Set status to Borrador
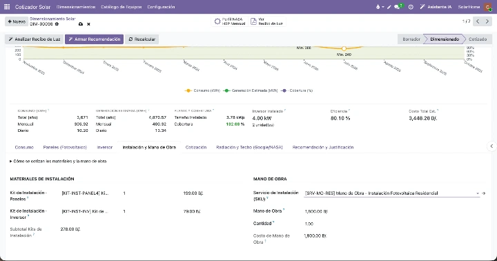The width and height of the screenshot is (497, 261). coord(411,39)
